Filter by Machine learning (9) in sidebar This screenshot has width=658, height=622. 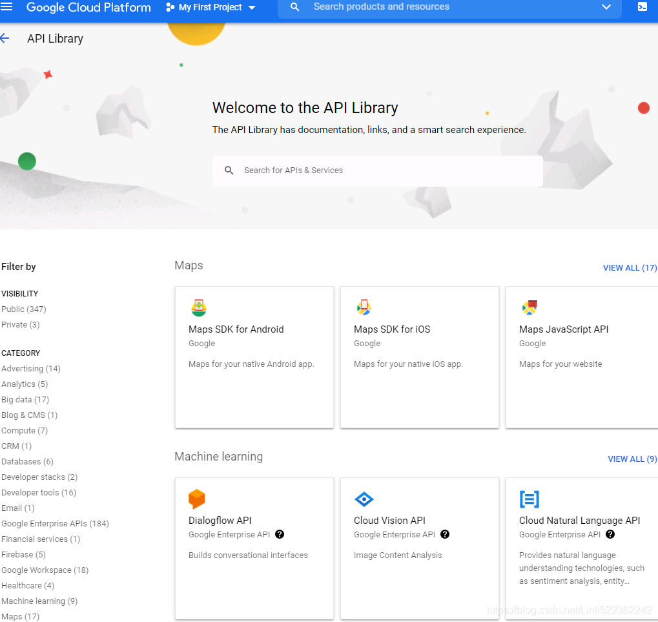click(x=39, y=601)
